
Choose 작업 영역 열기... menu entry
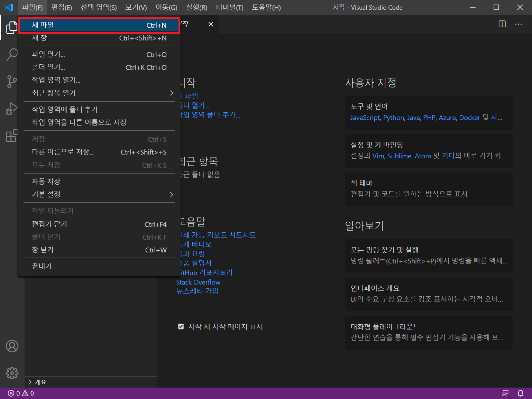click(99, 80)
